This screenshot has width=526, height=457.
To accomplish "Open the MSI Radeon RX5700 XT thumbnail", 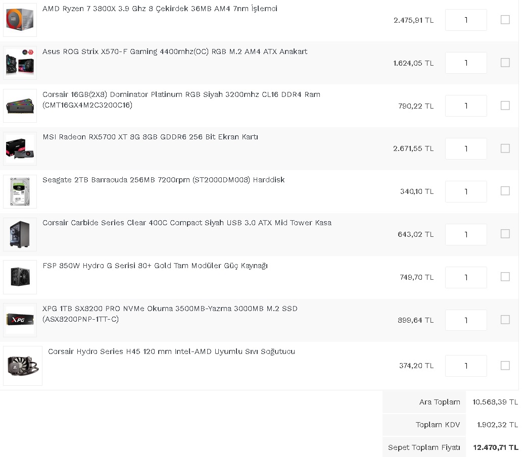I will pos(20,148).
